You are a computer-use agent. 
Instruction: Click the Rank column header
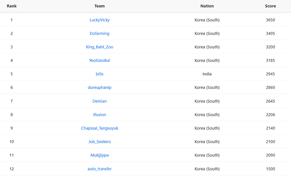coord(12,6)
